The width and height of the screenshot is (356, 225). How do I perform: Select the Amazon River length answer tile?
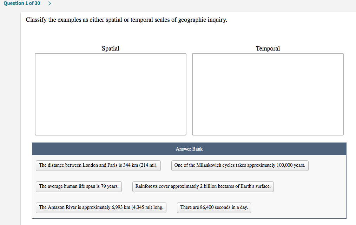click(101, 207)
